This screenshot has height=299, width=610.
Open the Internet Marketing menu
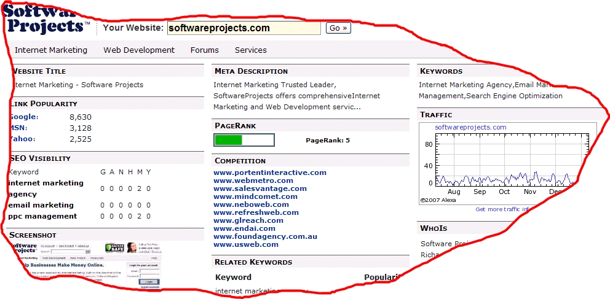[51, 50]
